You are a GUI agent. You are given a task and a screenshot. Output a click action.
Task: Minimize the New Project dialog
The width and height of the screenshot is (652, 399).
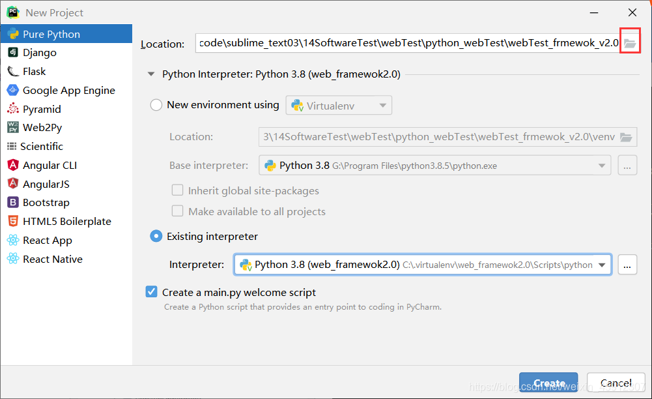click(594, 12)
